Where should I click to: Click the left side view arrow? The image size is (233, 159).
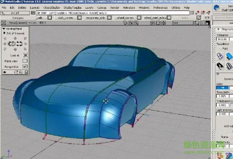(x=5, y=44)
